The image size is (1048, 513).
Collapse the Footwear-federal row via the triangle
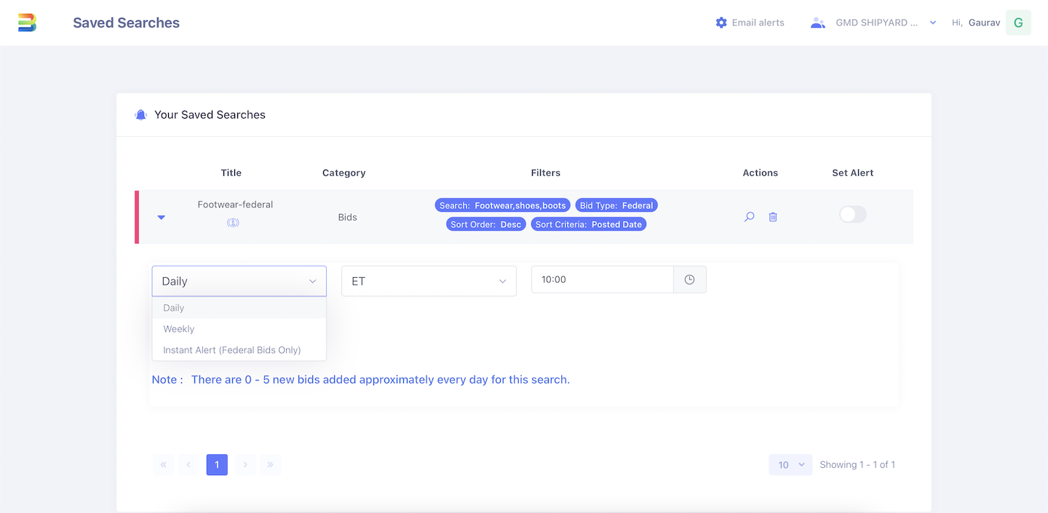[x=162, y=216]
